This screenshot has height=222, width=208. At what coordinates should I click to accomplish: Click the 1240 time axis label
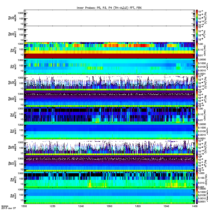point(81,206)
